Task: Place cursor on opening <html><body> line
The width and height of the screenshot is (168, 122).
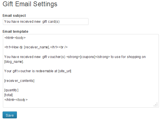Action: (x=15, y=38)
